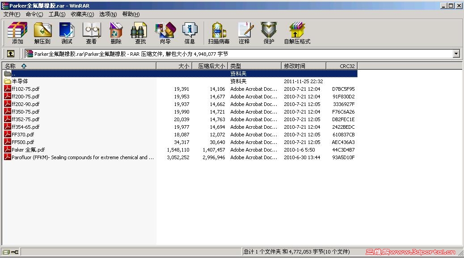This screenshot has width=464, height=258.
Task: Sort by 类型 column header
Action: (254, 66)
